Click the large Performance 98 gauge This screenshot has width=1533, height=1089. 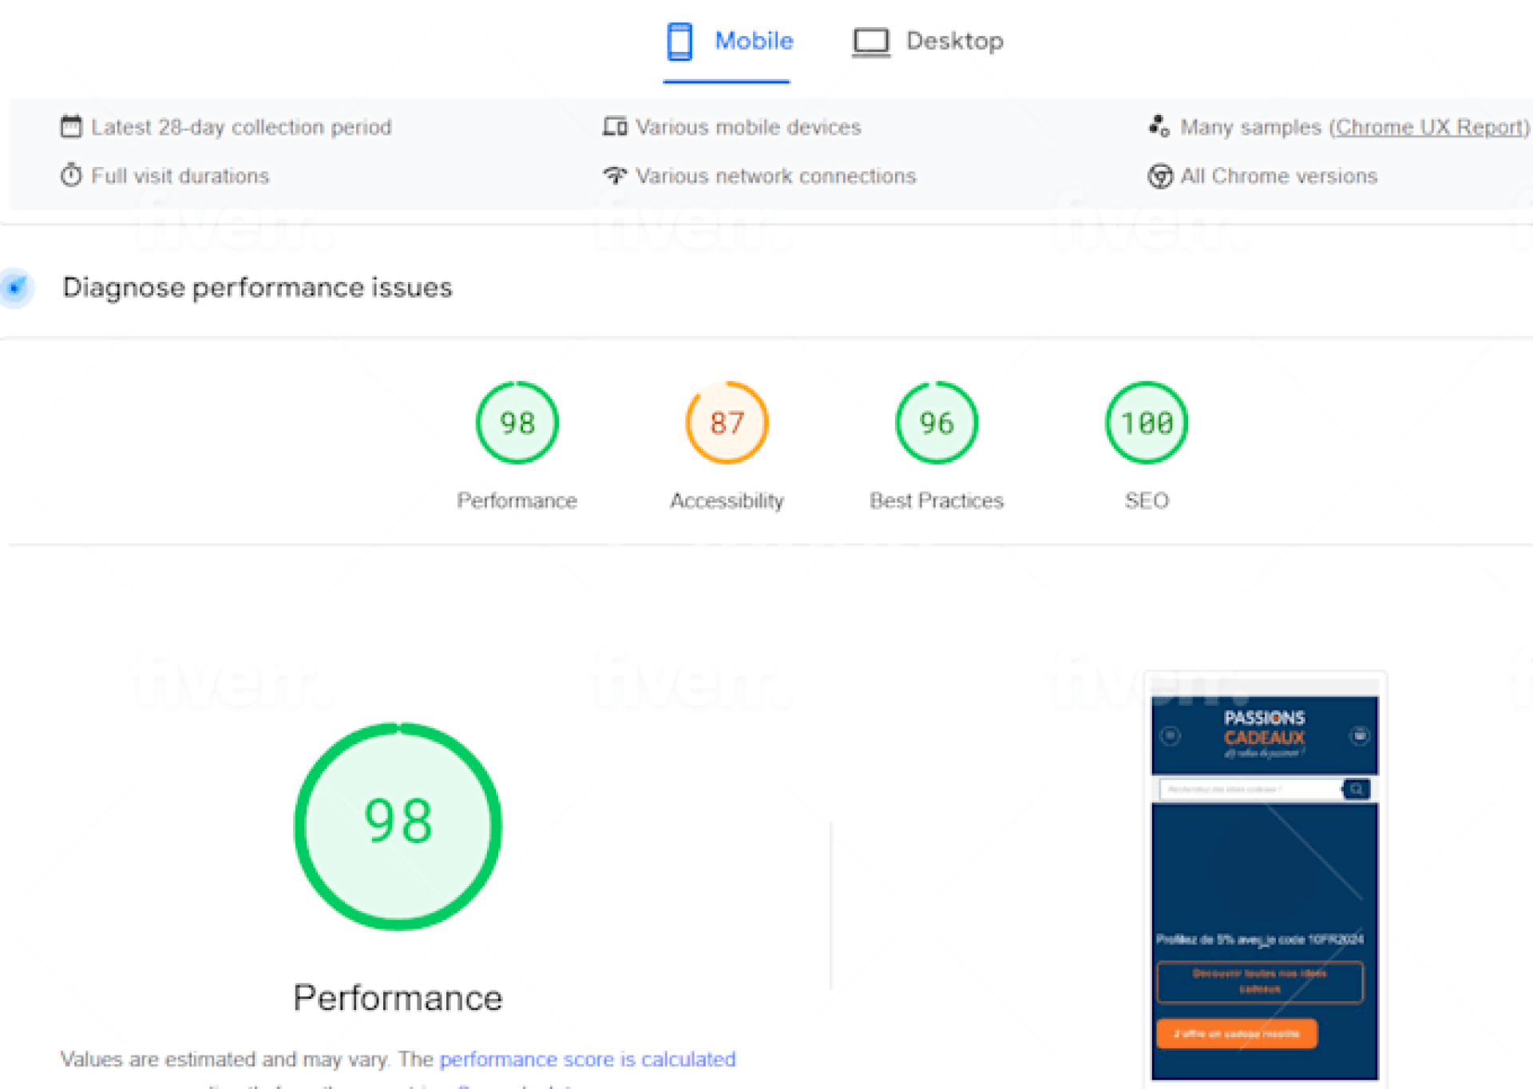click(398, 826)
